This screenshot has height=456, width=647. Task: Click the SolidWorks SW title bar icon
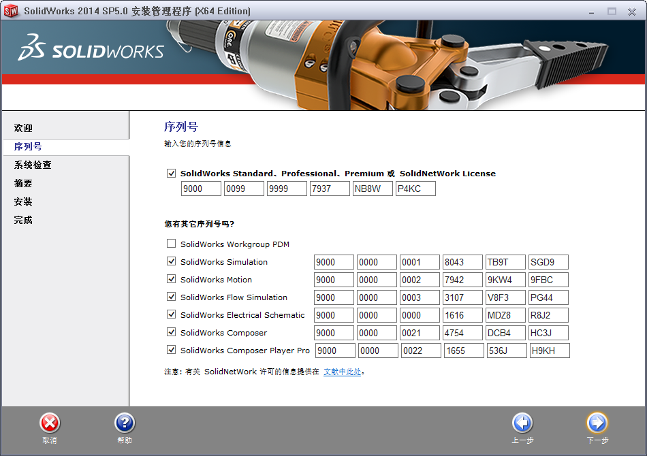(x=11, y=11)
